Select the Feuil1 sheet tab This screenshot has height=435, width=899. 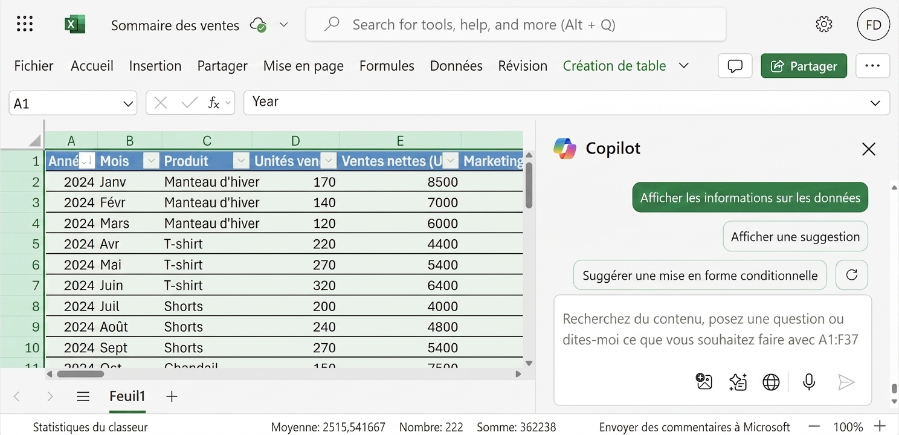[x=127, y=396]
